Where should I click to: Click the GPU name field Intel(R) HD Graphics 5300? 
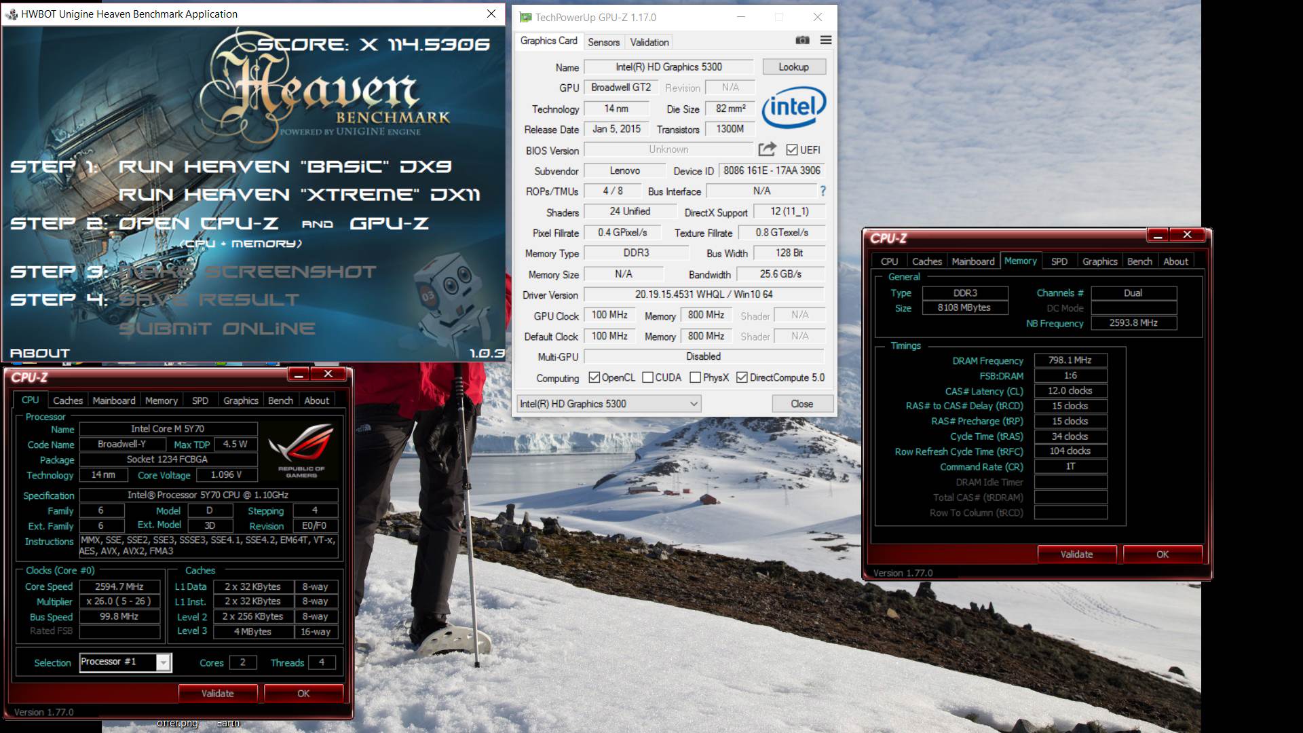point(668,67)
